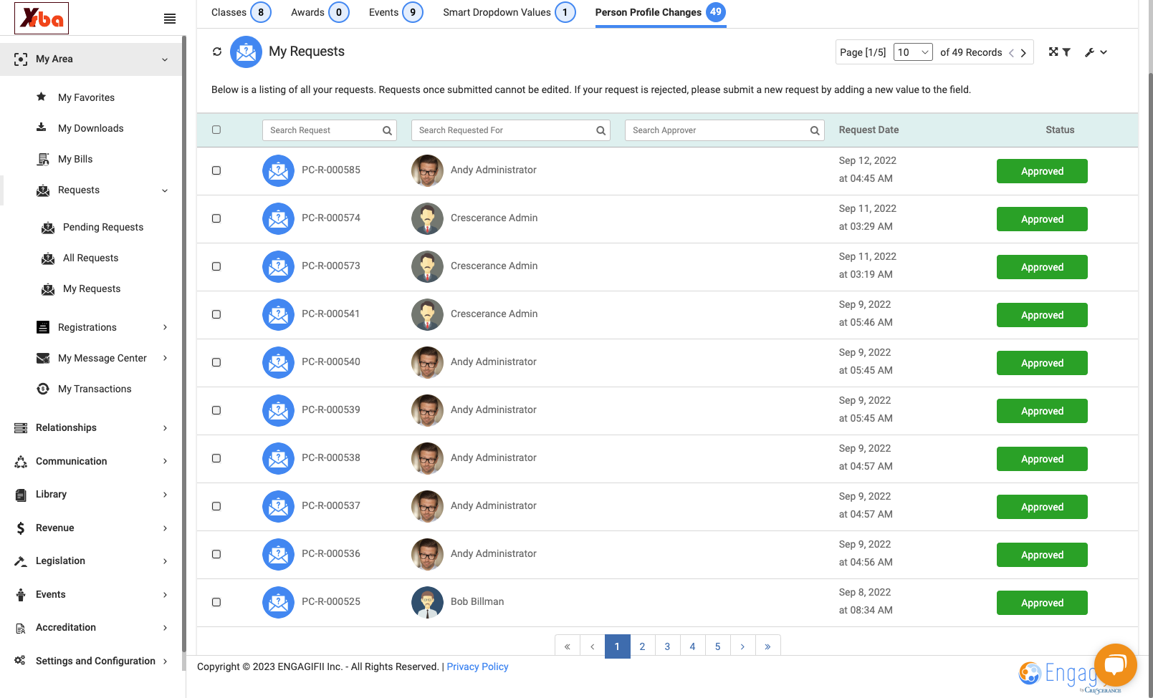Click request icon for PC-R-000585
This screenshot has height=698, width=1153.
pyautogui.click(x=278, y=170)
